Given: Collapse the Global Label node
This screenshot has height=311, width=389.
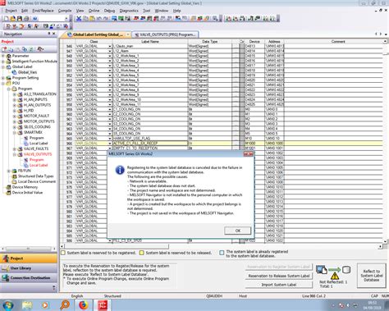Looking at the screenshot, I should coord(3,66).
